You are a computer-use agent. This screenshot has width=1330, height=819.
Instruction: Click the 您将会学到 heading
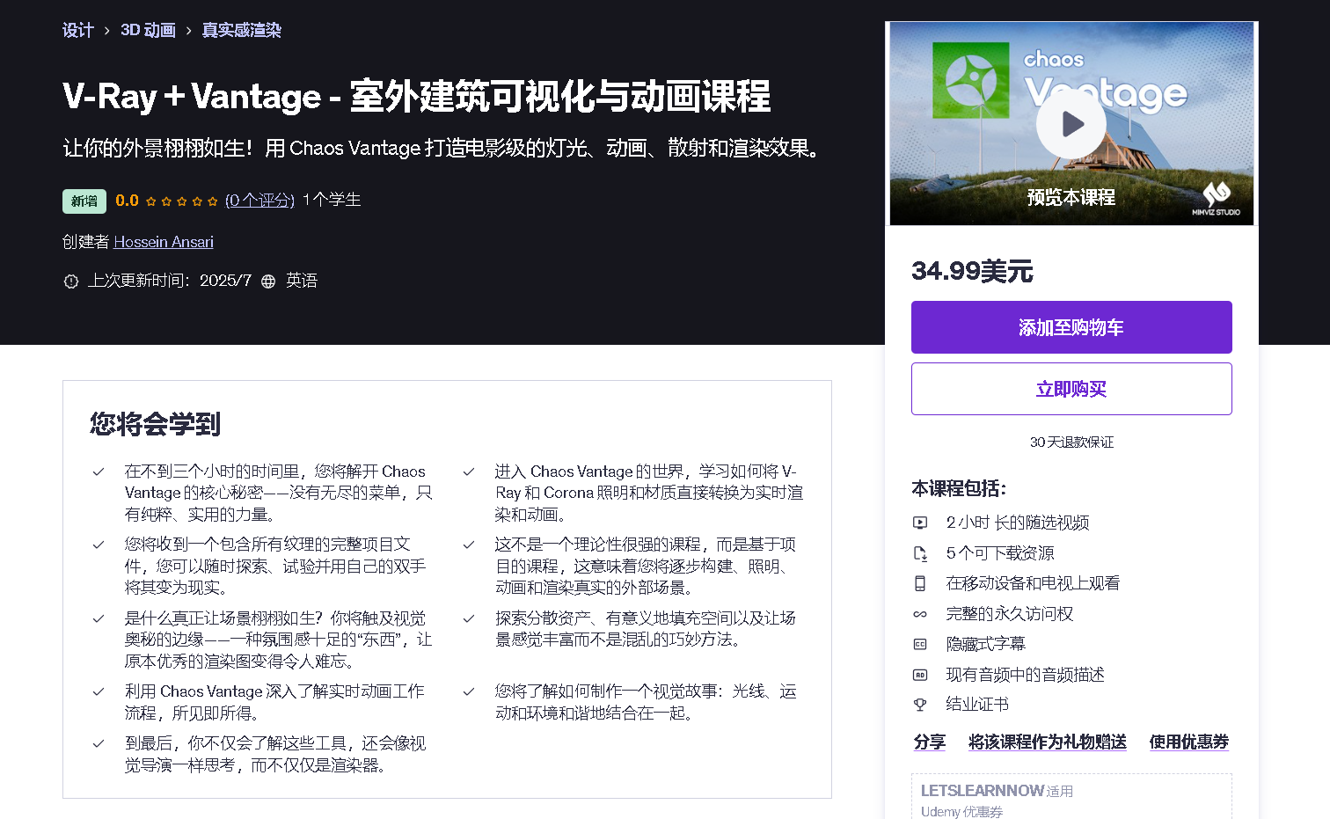click(155, 424)
